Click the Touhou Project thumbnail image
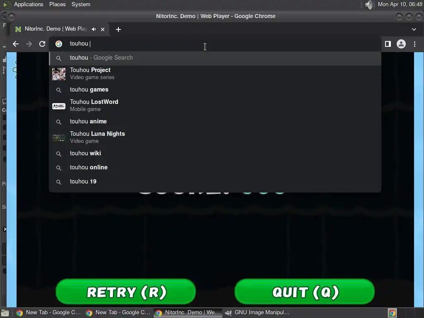This screenshot has height=318, width=424. 59,74
